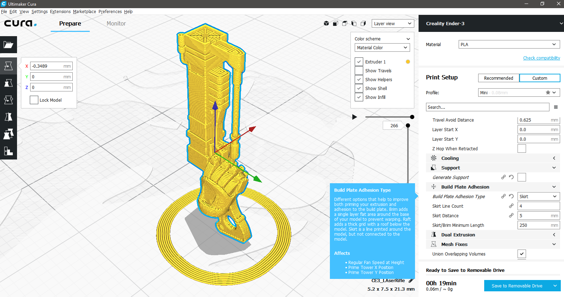Play the layer simulation
564x297 pixels.
click(354, 117)
